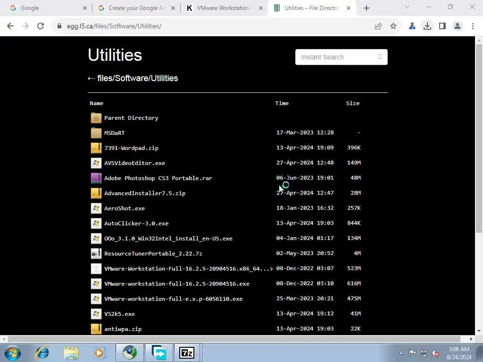Click the AdvancedInstaller7.5.zip archive icon
483x362 pixels.
coord(96,193)
